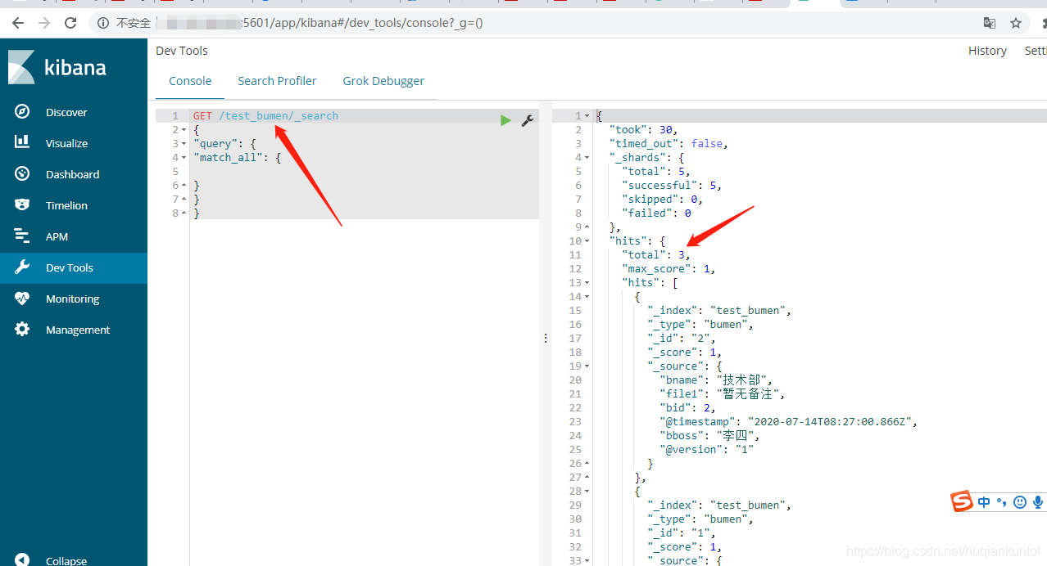The width and height of the screenshot is (1047, 566).
Task: Open the Management gear icon
Action: [x=22, y=330]
